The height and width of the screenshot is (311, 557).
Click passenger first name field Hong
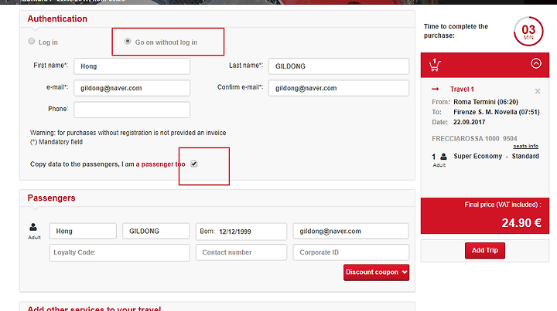(x=83, y=231)
